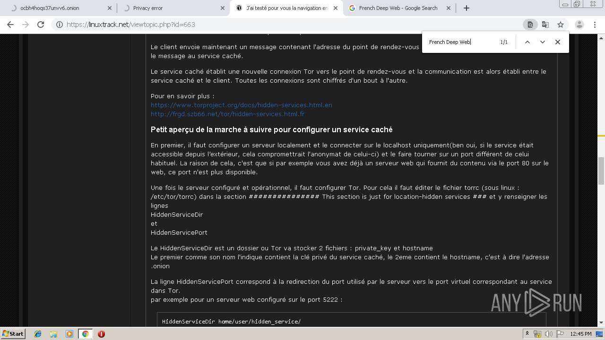The image size is (605, 340).
Task: Go back to the previous page
Action: click(10, 25)
